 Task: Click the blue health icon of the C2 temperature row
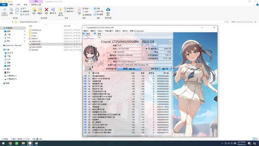click(85, 107)
